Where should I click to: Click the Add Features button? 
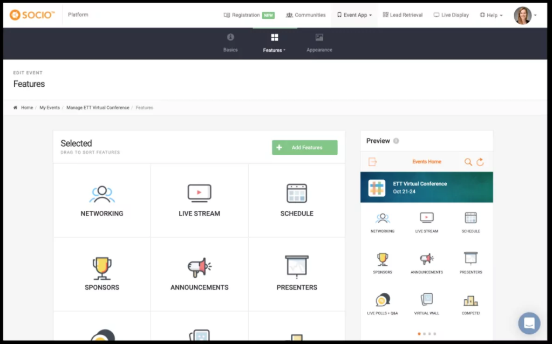click(304, 147)
